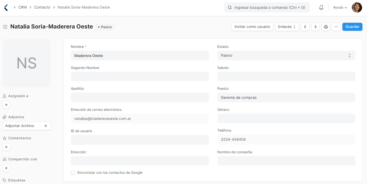The width and height of the screenshot is (367, 184).
Task: Click the Dirección field
Action: pos(140,161)
